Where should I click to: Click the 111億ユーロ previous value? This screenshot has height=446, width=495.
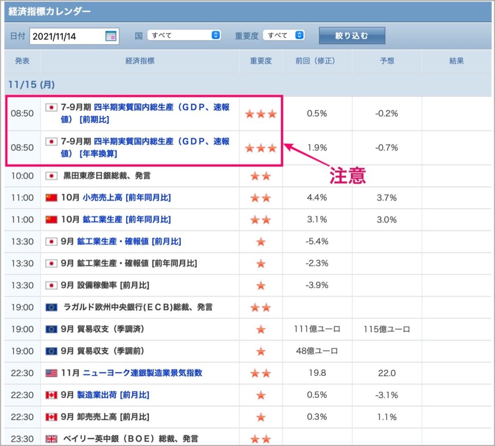coord(317,329)
